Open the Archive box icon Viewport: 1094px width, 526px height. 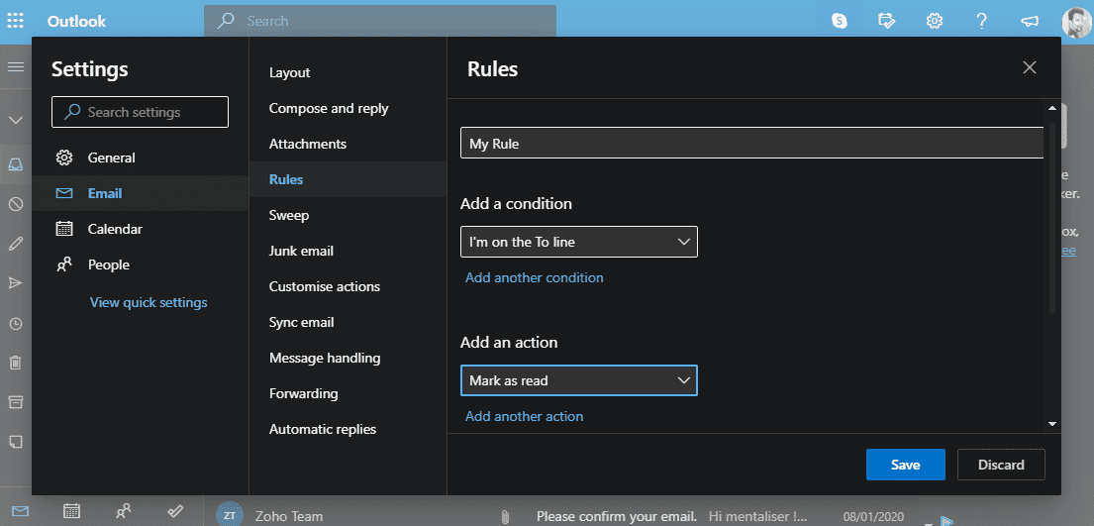[16, 401]
